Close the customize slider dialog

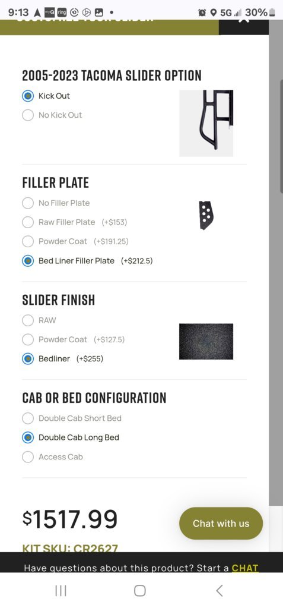point(243,23)
